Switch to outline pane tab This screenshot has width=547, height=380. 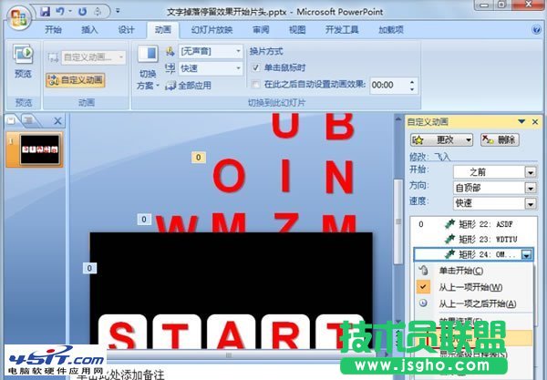[29, 120]
